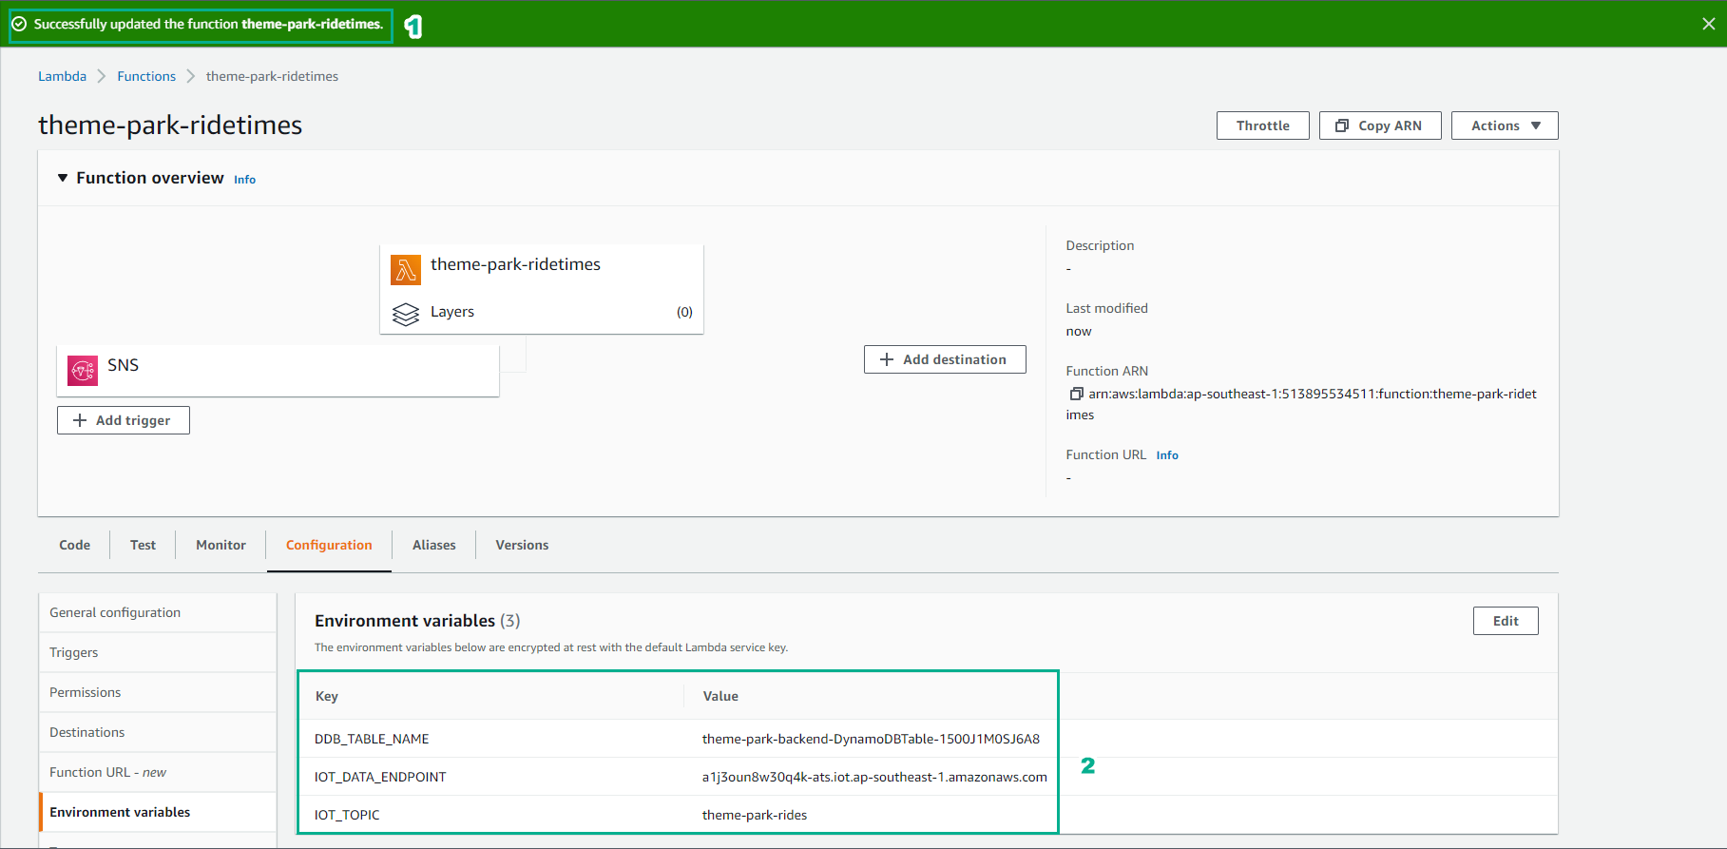
Task: Switch to the Code tab
Action: coord(75,545)
